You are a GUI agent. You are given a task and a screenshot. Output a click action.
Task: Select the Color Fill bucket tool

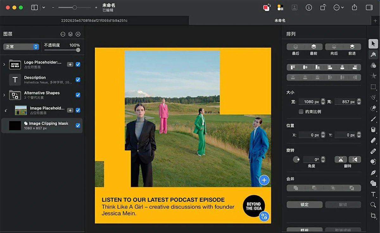click(x=373, y=129)
